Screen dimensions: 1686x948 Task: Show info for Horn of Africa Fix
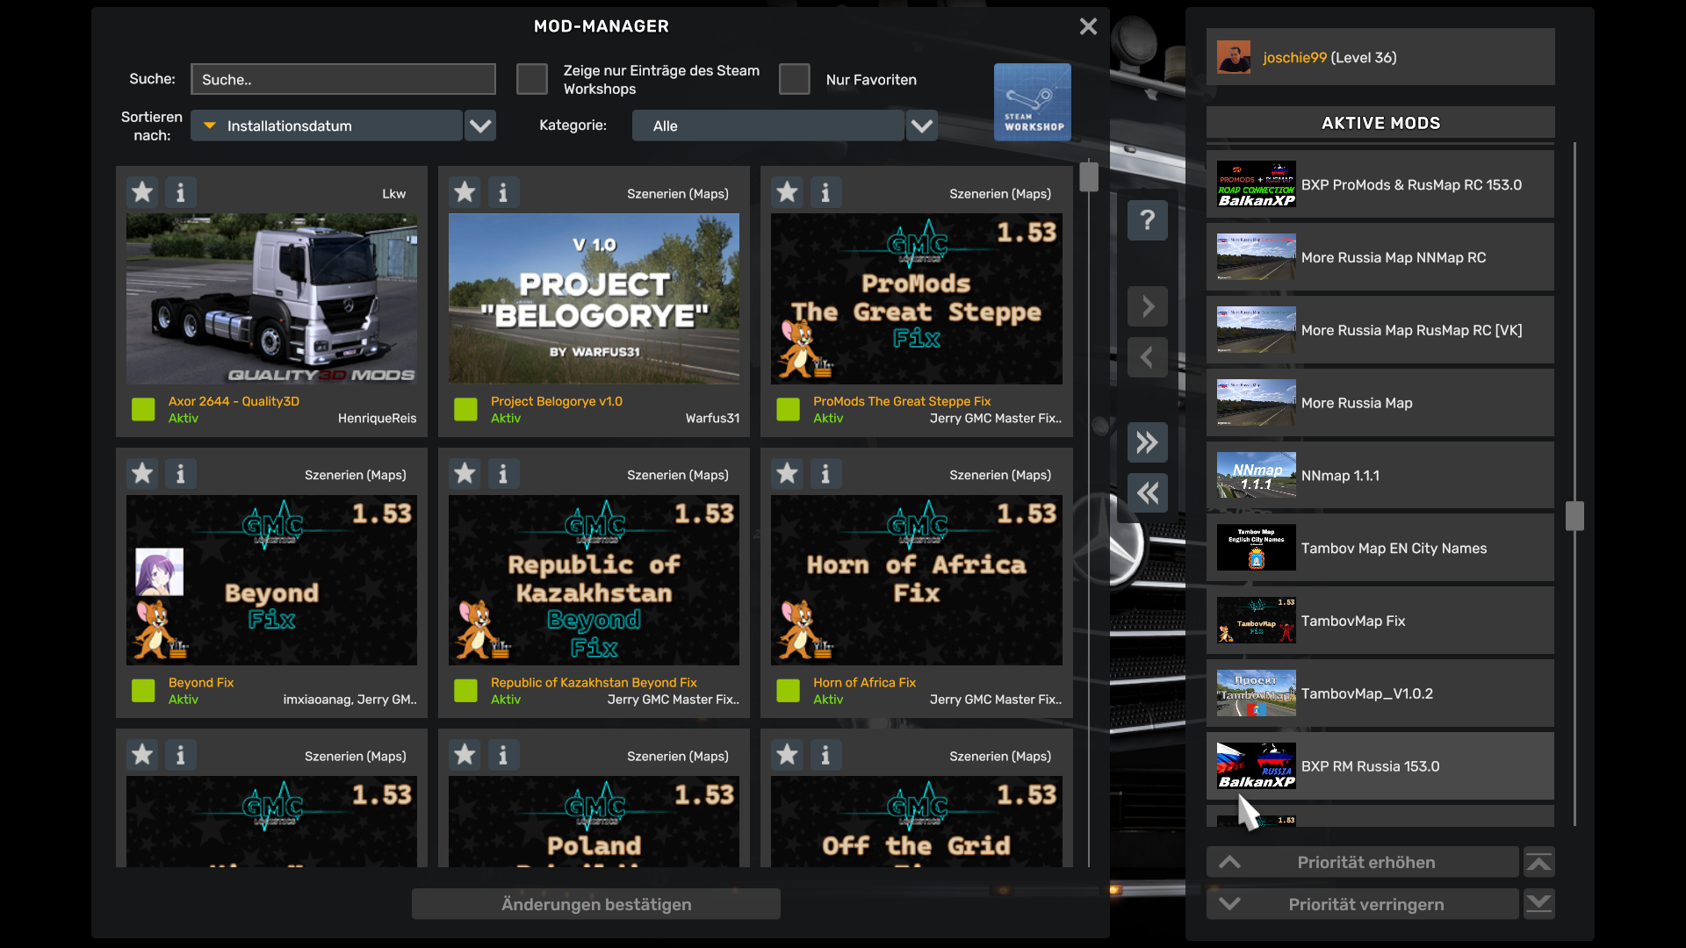(825, 474)
